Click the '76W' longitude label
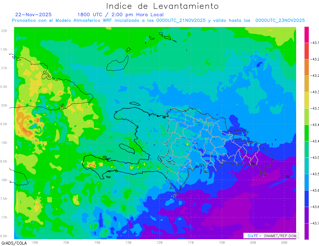Image resolution: width=319 pixels, height=246 pixels. (35, 243)
